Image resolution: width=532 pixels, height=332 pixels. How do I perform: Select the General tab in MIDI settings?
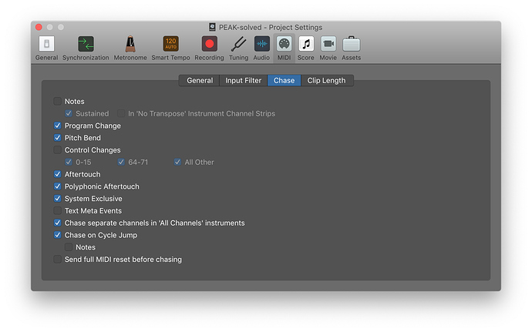tap(200, 80)
